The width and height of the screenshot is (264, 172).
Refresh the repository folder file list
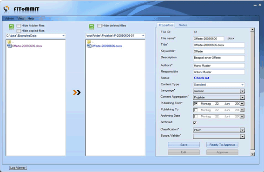(x=92, y=26)
